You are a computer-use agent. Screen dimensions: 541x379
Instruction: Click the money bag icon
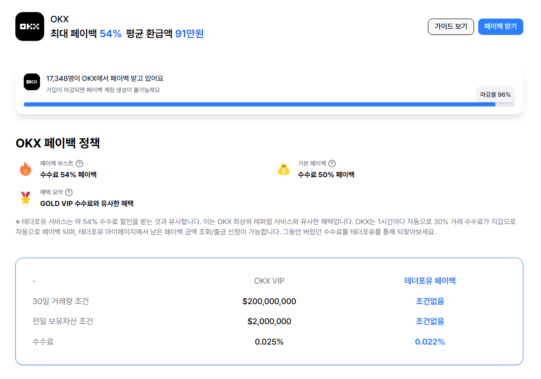[284, 169]
